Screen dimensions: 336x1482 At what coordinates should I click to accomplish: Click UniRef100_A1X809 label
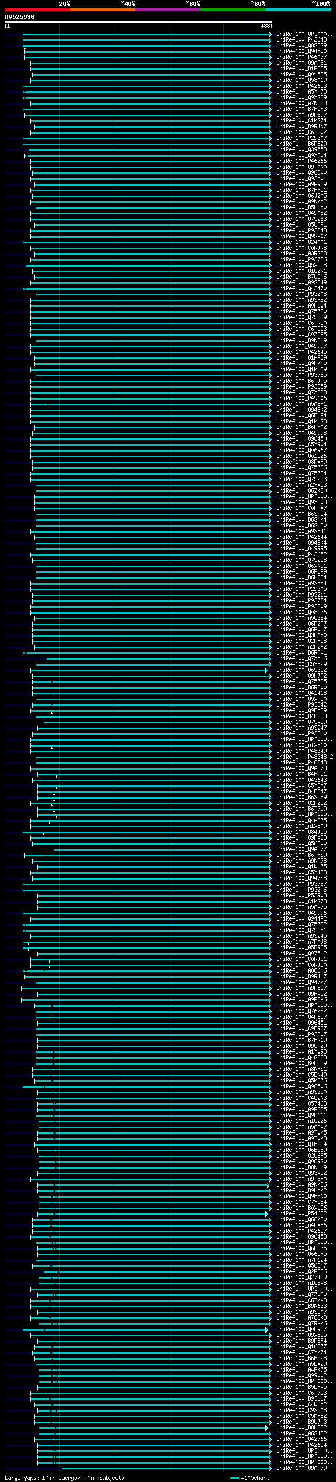click(x=301, y=826)
